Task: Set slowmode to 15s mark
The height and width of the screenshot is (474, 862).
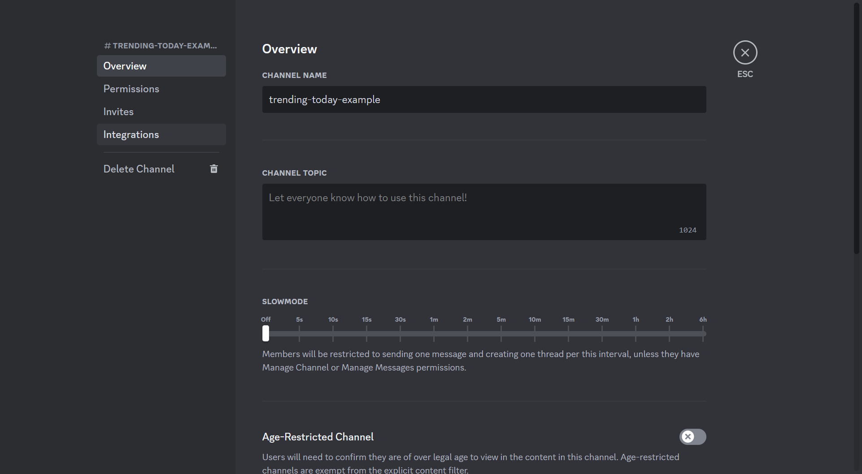Action: (x=366, y=333)
